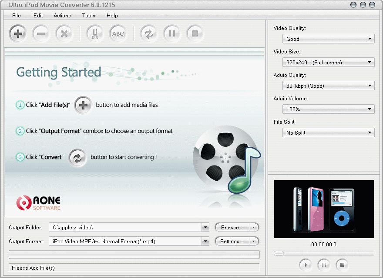The width and height of the screenshot is (383, 278).
Task: Stop conversion using the toolbar stop icon
Action: [x=195, y=33]
